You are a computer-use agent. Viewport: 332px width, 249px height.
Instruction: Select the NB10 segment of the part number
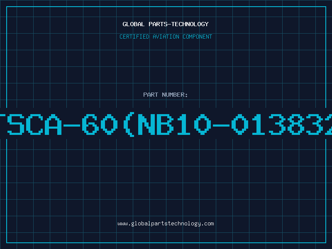[x=174, y=124]
